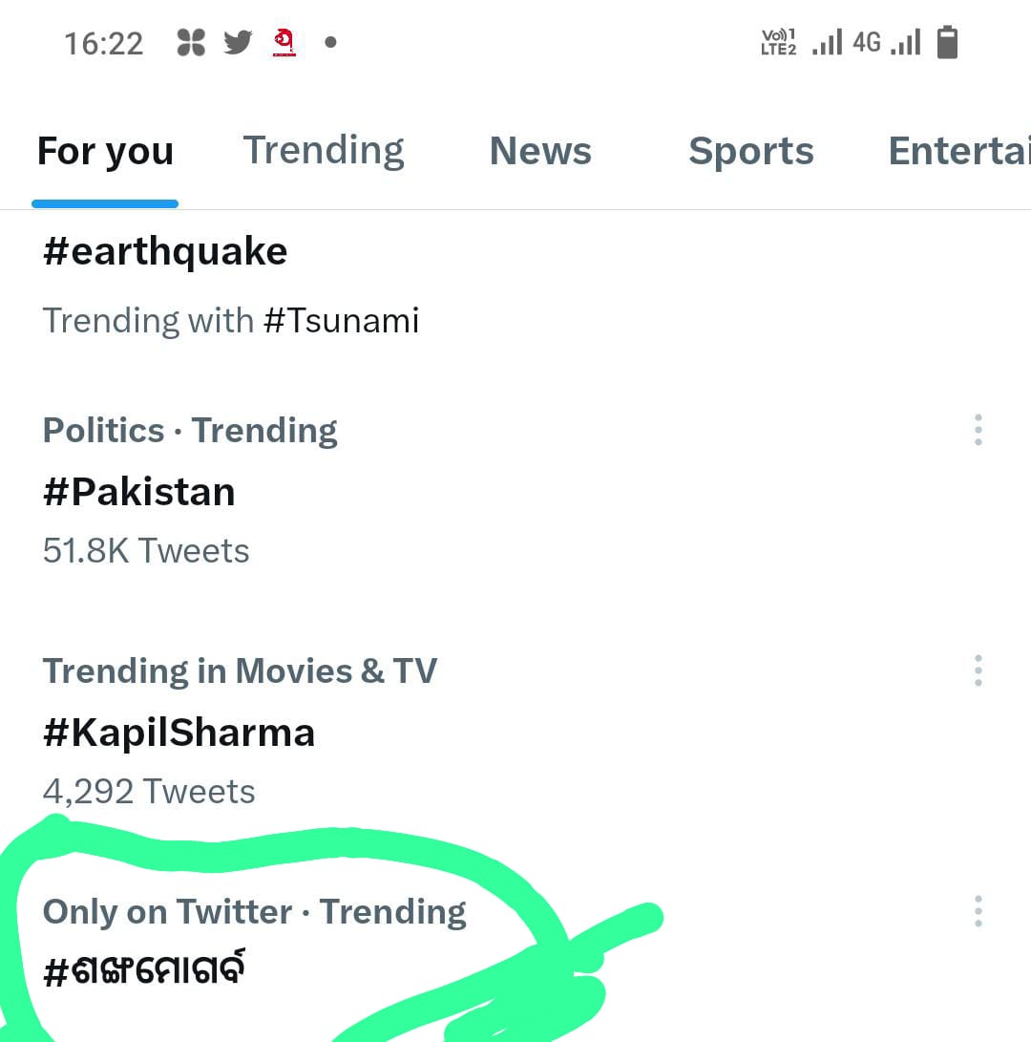Viewport: 1031px width, 1042px height.
Task: Tap the four-petal app icon in status bar
Action: 191,43
